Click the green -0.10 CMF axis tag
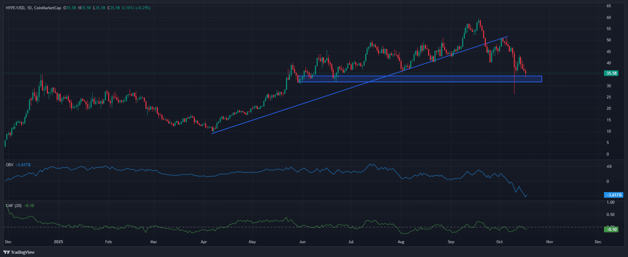Screen dimensions: 628x257 (x=612, y=229)
